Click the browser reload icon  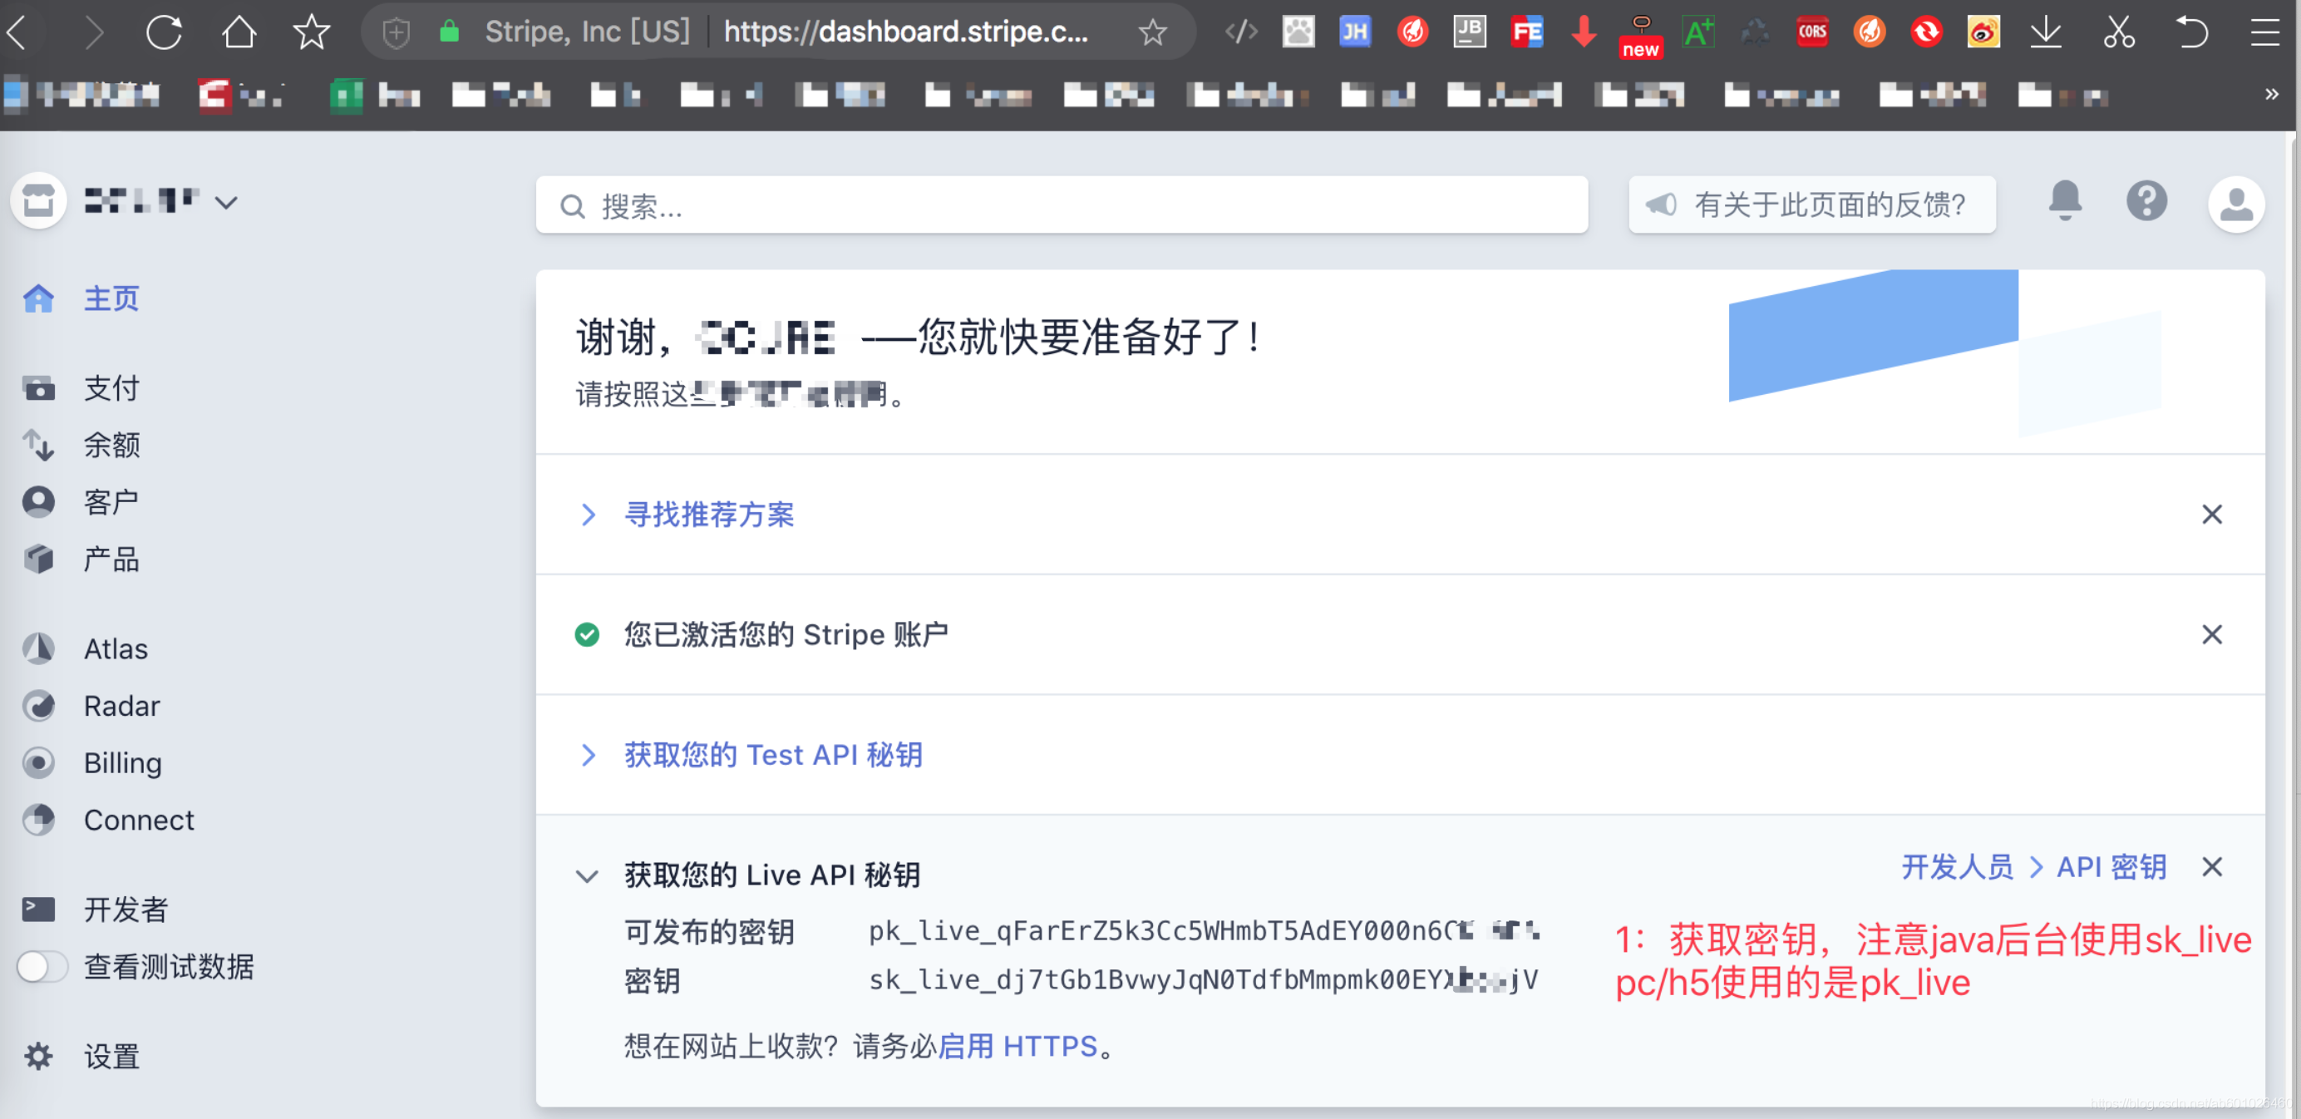click(165, 33)
